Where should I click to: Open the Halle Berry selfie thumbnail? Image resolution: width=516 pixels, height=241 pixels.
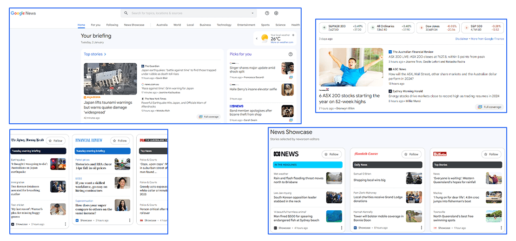pos(288,89)
